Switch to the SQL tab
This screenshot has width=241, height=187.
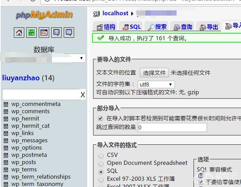click(x=131, y=27)
